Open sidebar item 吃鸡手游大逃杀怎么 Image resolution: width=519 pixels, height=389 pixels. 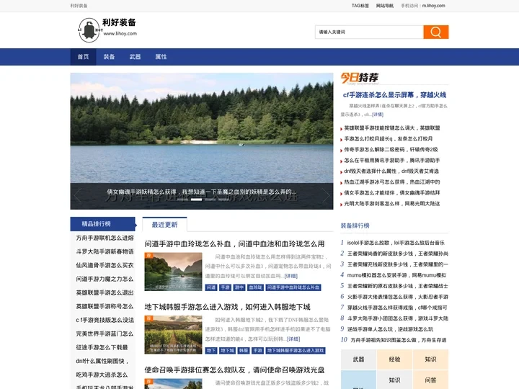[x=102, y=375]
